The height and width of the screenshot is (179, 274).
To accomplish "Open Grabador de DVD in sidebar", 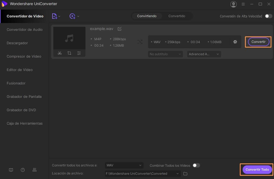I will pyautogui.click(x=21, y=110).
